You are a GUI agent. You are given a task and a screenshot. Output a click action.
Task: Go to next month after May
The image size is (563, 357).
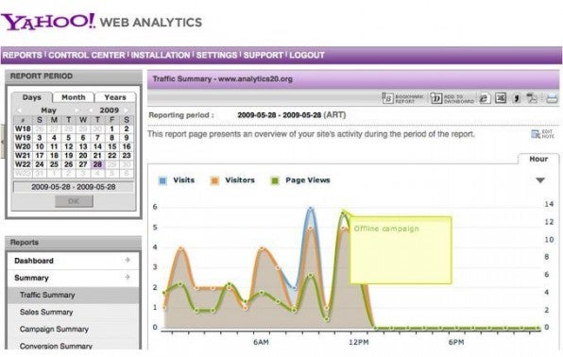tap(77, 110)
